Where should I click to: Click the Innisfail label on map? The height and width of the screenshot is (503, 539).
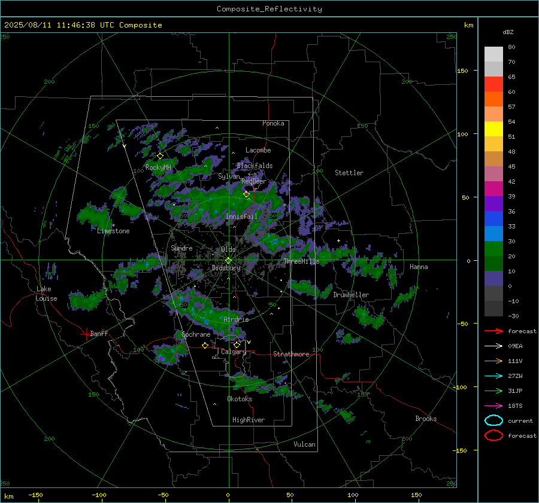(x=241, y=217)
